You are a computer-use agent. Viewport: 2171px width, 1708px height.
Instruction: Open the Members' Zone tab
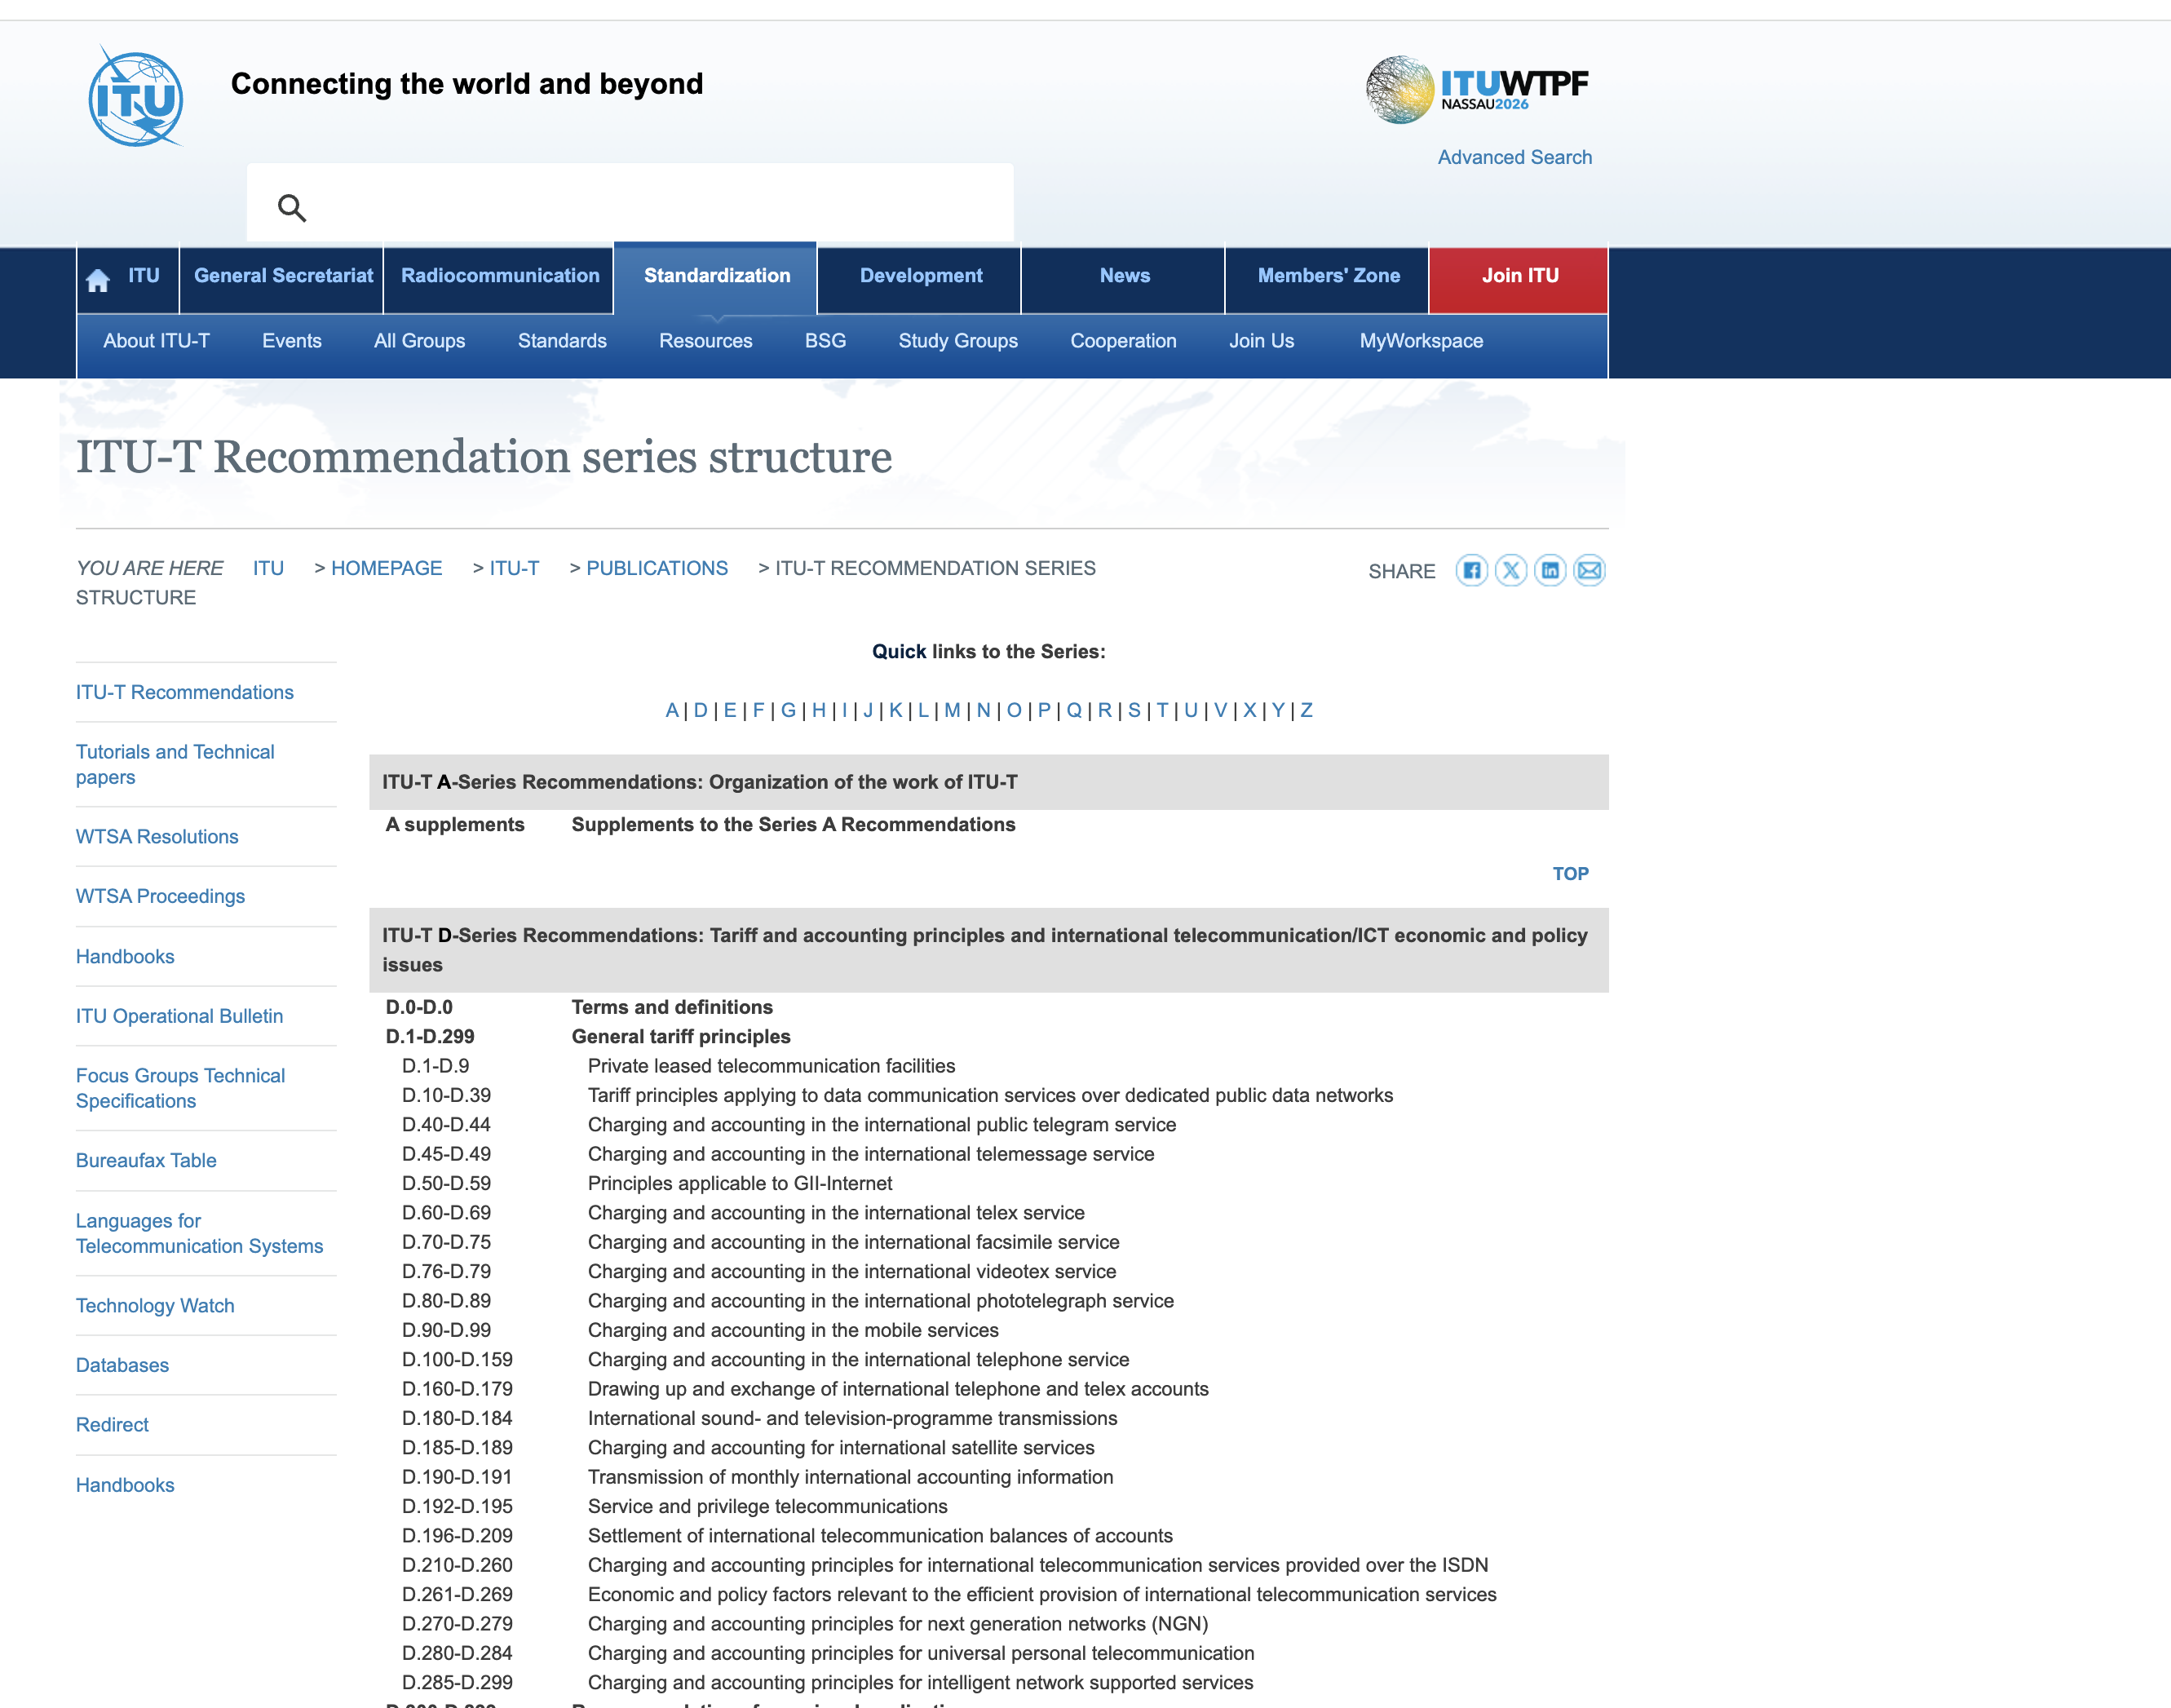(x=1329, y=276)
